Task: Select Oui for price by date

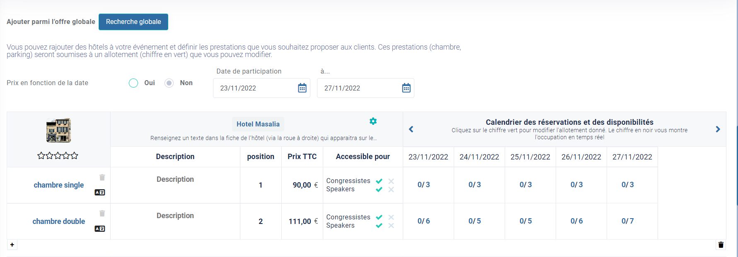Action: coord(133,83)
